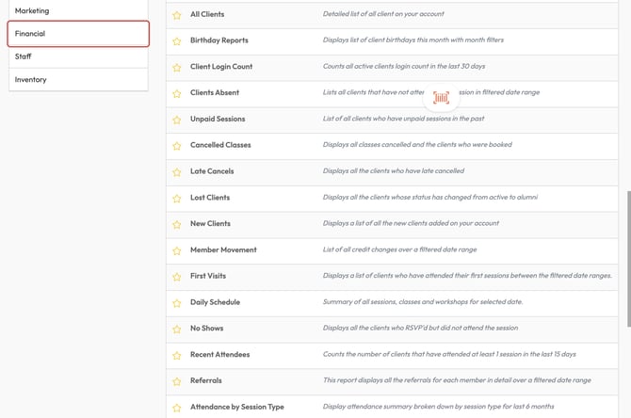
Task: Favorite the Birthday Reports star icon
Action: 176,41
